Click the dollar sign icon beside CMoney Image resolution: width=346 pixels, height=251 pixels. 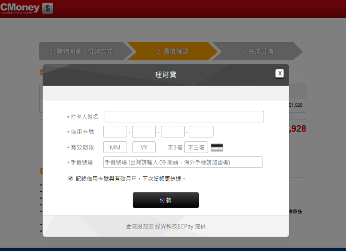48,8
